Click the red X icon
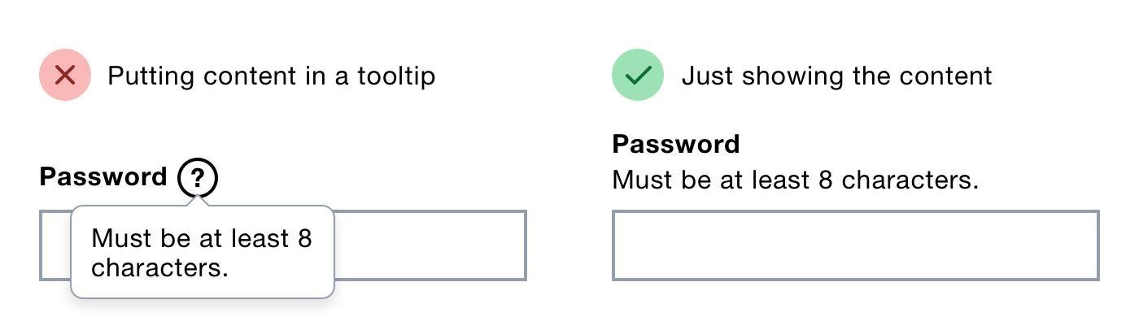This screenshot has height=330, width=1139. click(x=64, y=76)
